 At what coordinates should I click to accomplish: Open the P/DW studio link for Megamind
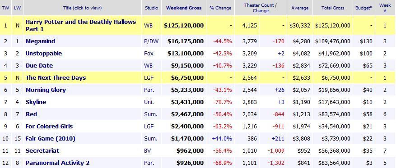click(x=151, y=41)
